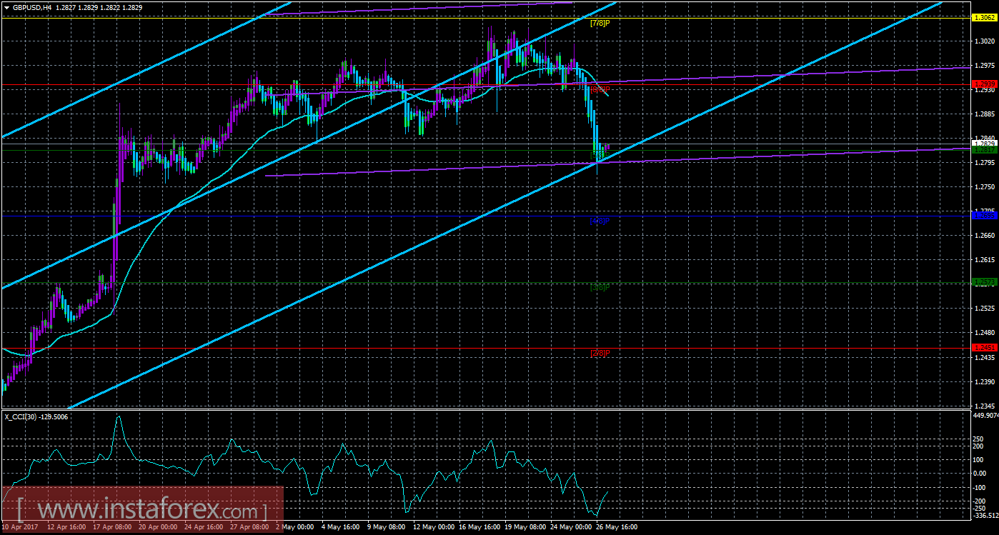Click the 1.3020 price axis label
Screen dimensions: 999x535
(985, 41)
